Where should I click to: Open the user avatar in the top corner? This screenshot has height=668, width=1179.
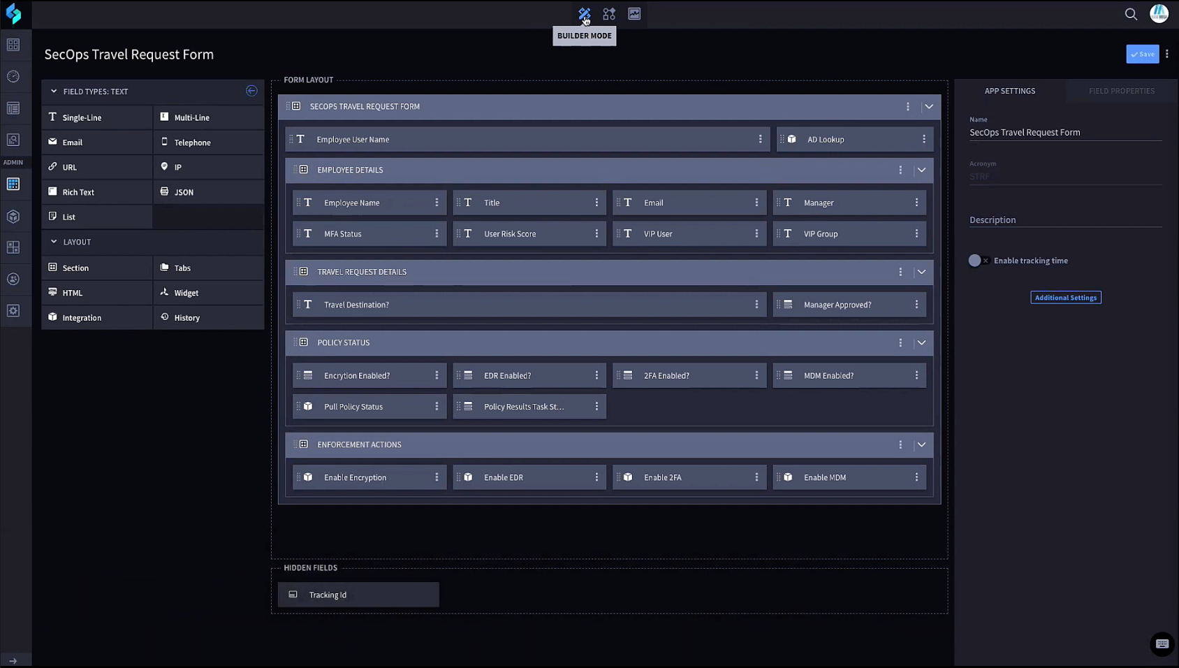pyautogui.click(x=1159, y=13)
